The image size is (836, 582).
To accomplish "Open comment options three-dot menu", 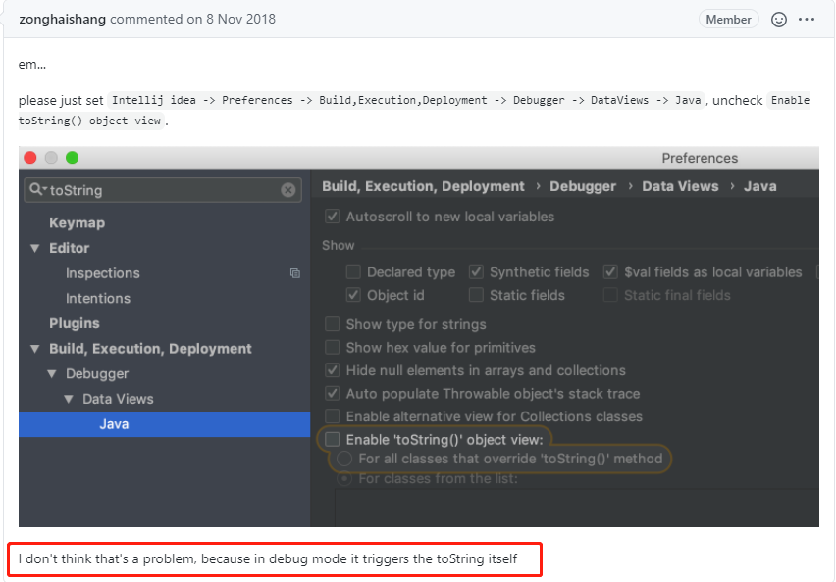I will pyautogui.click(x=807, y=20).
